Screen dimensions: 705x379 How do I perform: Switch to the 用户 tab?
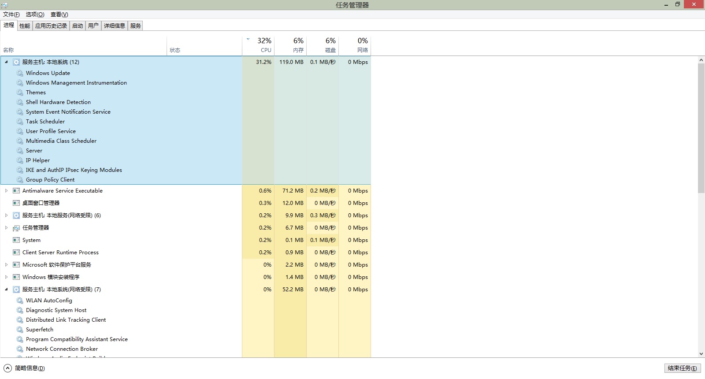93,26
